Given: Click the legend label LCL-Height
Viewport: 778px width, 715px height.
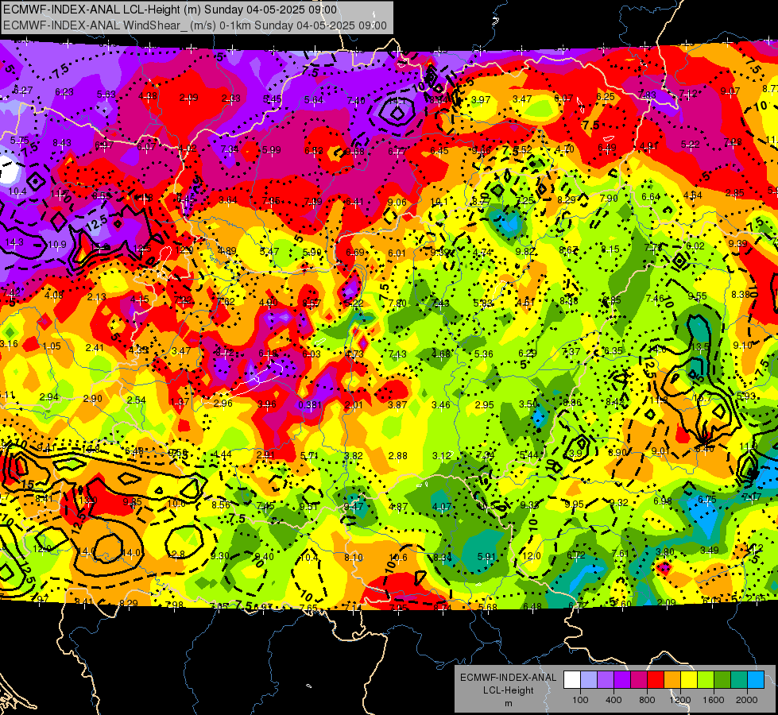Looking at the screenshot, I should point(508,690).
